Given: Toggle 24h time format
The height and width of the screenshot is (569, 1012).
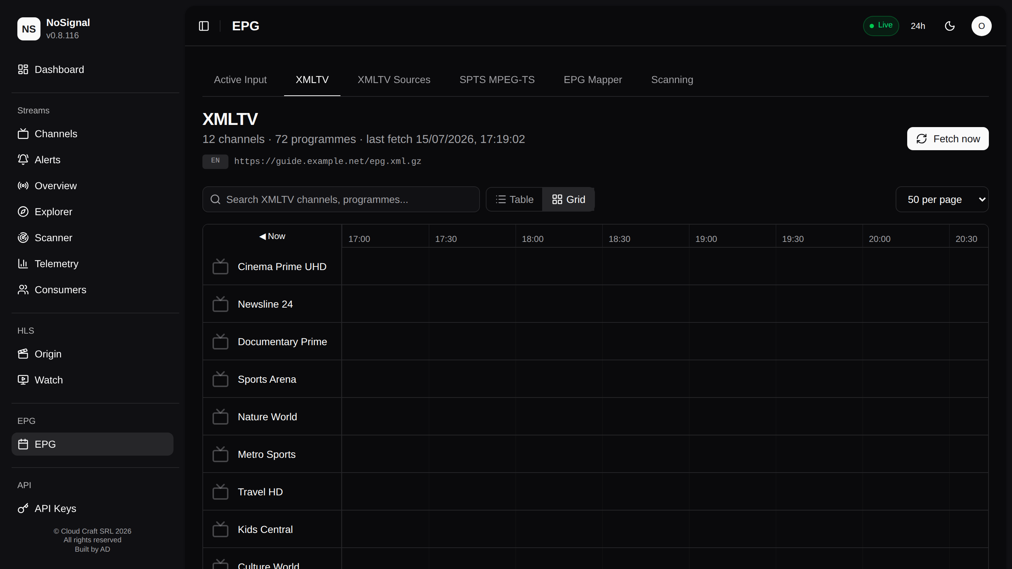Looking at the screenshot, I should click(x=918, y=26).
